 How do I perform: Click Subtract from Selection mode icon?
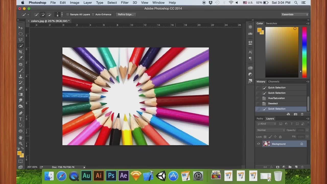pos(49,15)
